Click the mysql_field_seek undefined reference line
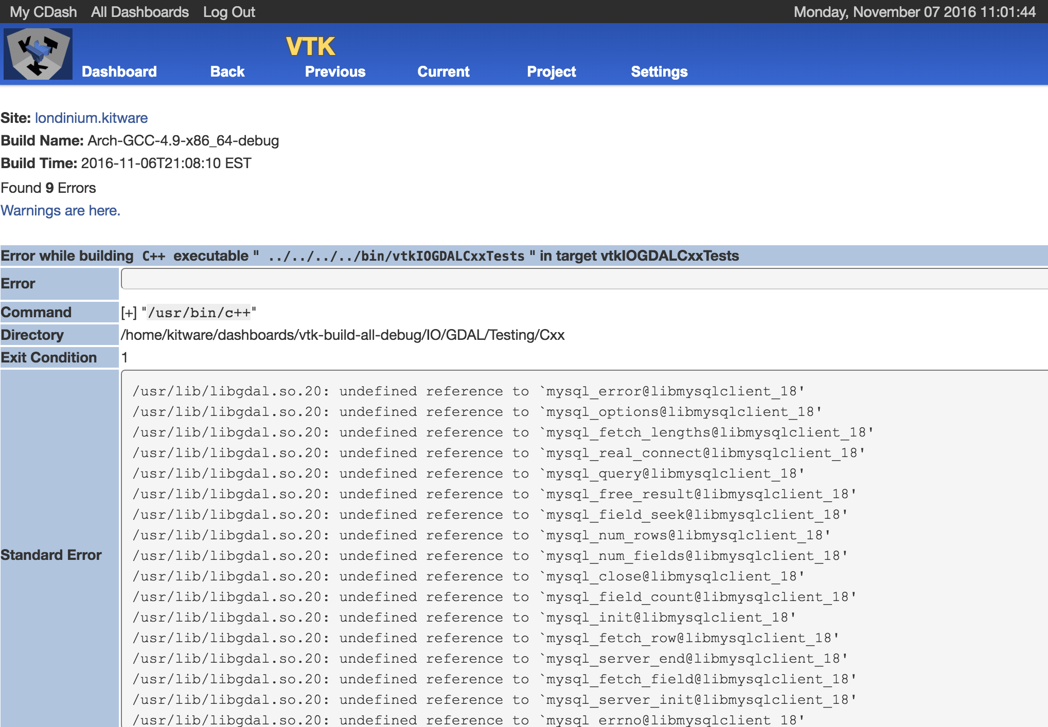 tap(490, 515)
